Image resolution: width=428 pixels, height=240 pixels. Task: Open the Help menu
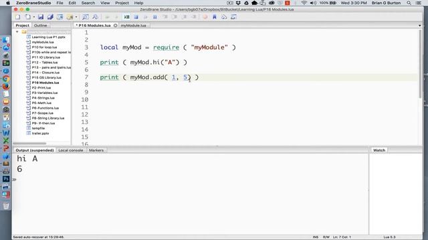138,3
